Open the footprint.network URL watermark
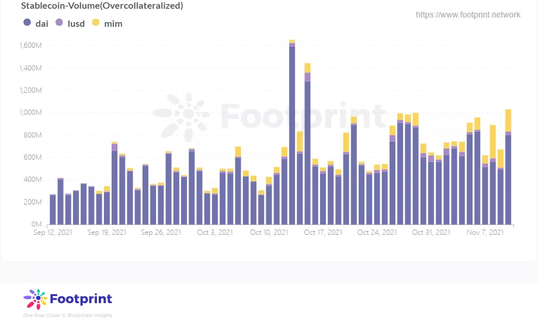Viewport: 538px width, 324px height. [468, 15]
